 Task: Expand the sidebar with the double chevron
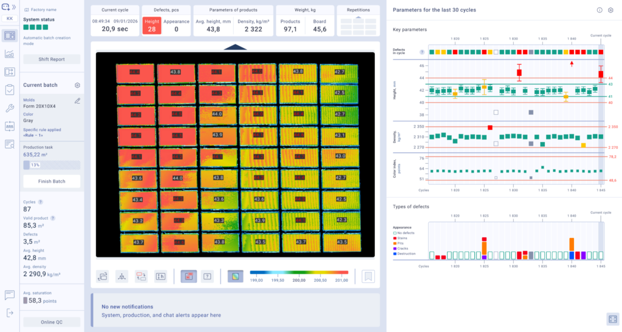click(x=14, y=7)
